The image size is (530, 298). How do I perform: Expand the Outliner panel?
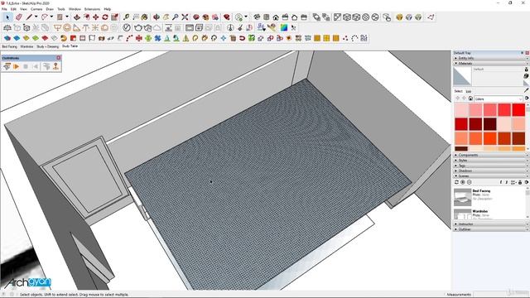(x=490, y=229)
